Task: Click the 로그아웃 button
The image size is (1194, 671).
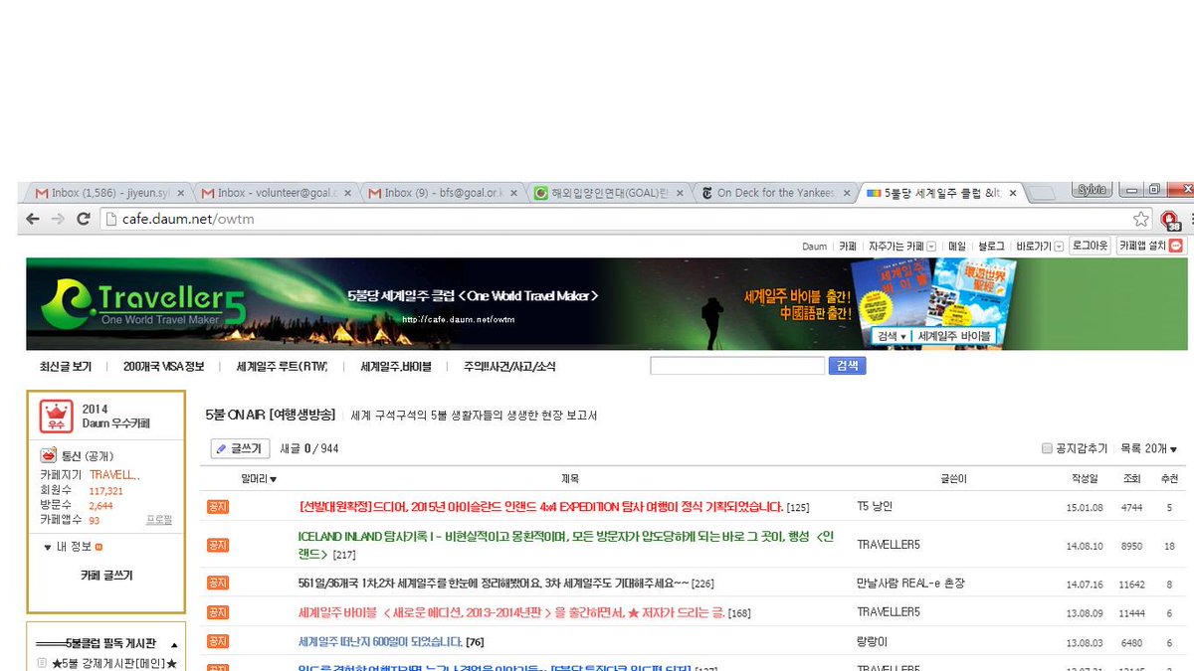Action: (x=1090, y=246)
